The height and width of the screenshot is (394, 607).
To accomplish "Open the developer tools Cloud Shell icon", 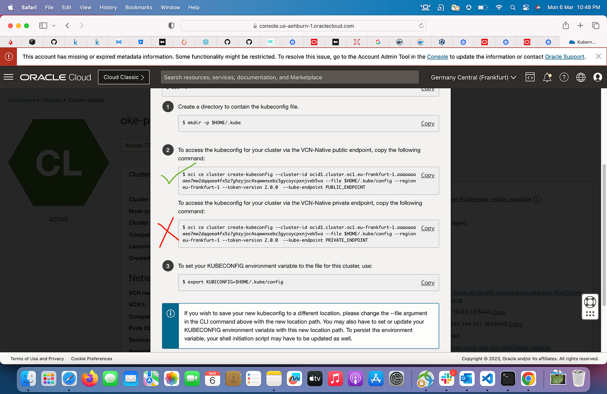I will [530, 77].
